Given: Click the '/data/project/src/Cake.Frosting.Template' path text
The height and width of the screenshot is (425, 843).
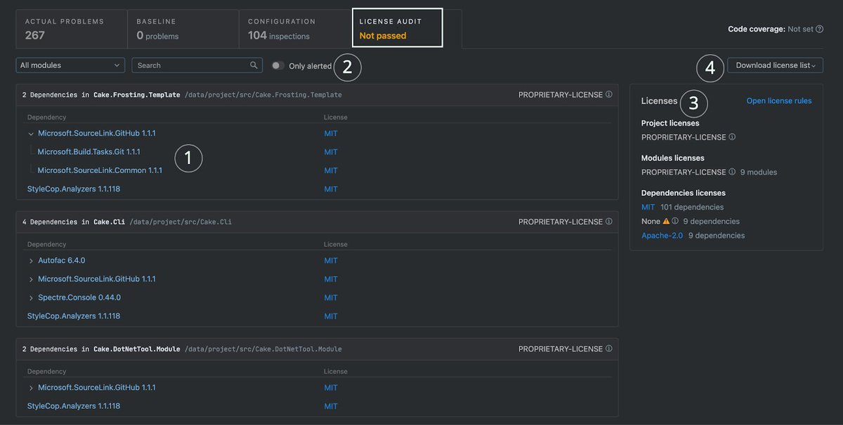Looking at the screenshot, I should pyautogui.click(x=263, y=94).
